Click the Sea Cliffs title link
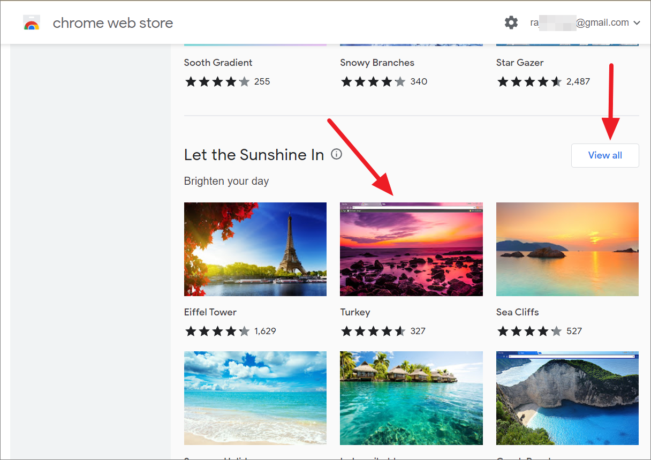Viewport: 651px width, 460px height. (517, 312)
